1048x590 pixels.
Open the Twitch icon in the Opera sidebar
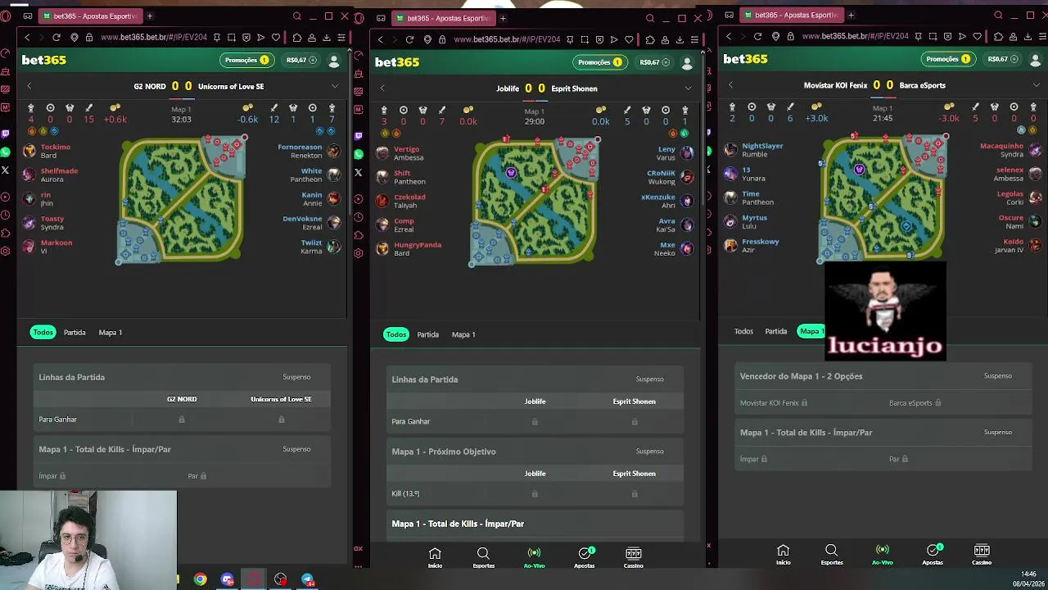[5, 134]
